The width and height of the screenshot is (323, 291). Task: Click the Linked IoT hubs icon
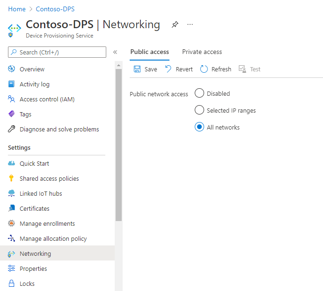[12, 193]
